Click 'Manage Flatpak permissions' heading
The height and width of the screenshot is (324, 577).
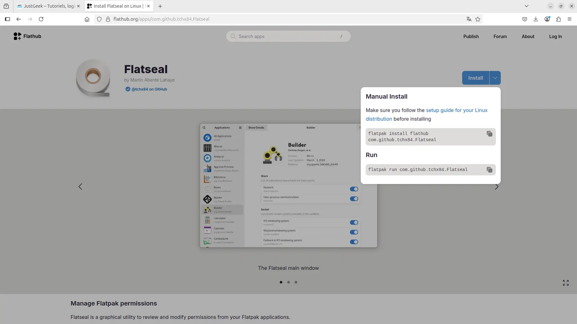[114, 304]
